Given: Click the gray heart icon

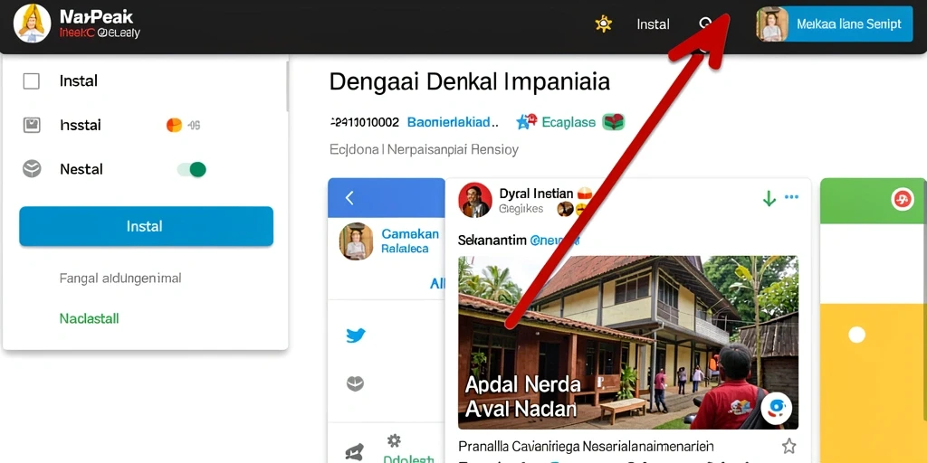Looking at the screenshot, I should pos(355,384).
